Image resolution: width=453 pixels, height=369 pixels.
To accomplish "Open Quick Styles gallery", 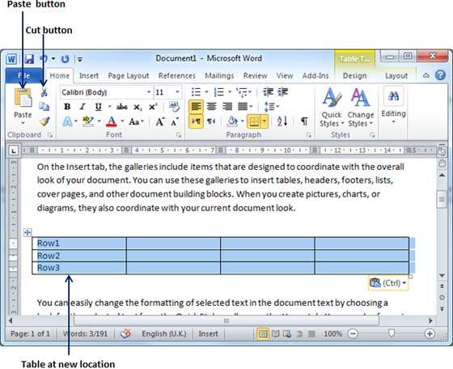I will point(332,108).
